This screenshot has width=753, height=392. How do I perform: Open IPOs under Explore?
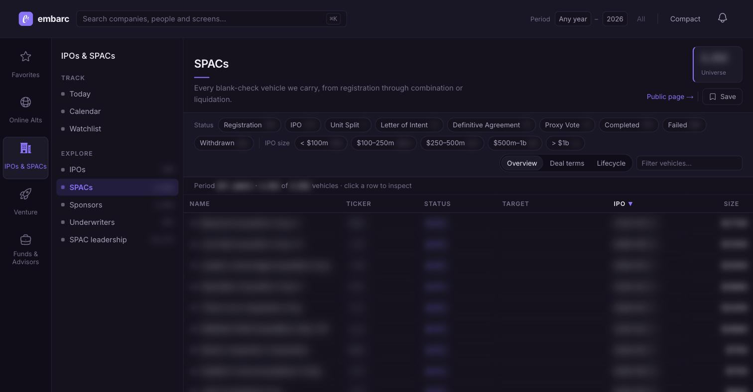pos(117,170)
